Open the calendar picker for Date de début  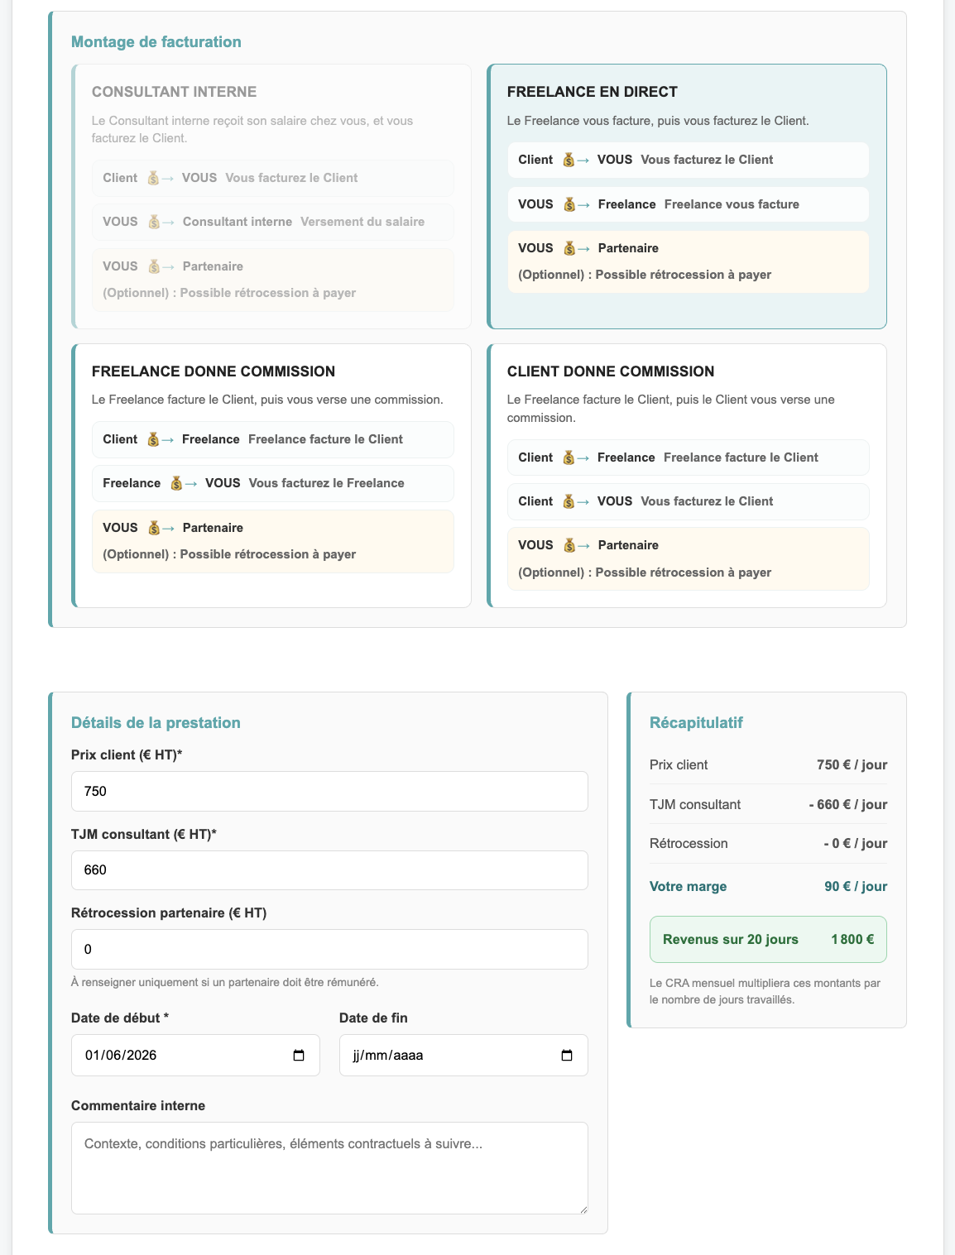300,1056
